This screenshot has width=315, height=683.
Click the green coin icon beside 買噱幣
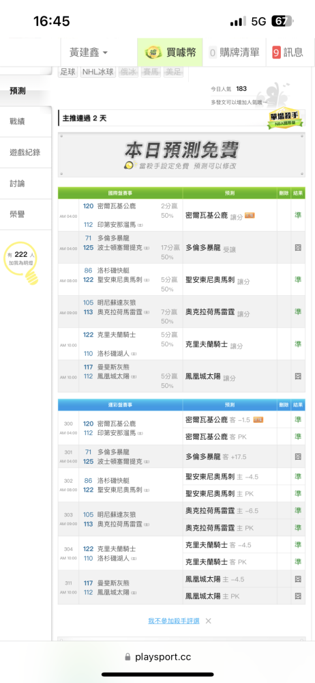[154, 53]
